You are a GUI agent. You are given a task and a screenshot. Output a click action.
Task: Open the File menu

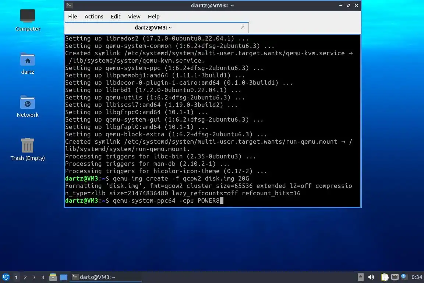[x=73, y=17]
